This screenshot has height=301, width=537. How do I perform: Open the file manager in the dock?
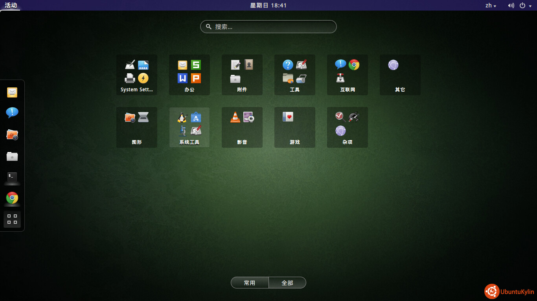[x=12, y=156]
